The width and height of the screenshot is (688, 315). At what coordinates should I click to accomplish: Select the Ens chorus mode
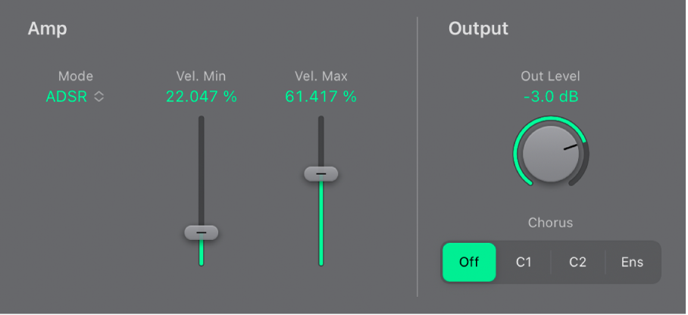(x=632, y=262)
